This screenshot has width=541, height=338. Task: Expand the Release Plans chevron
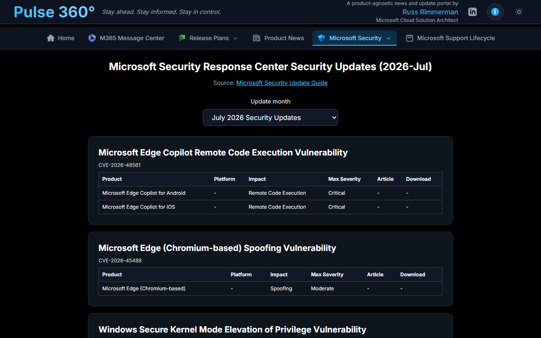235,38
